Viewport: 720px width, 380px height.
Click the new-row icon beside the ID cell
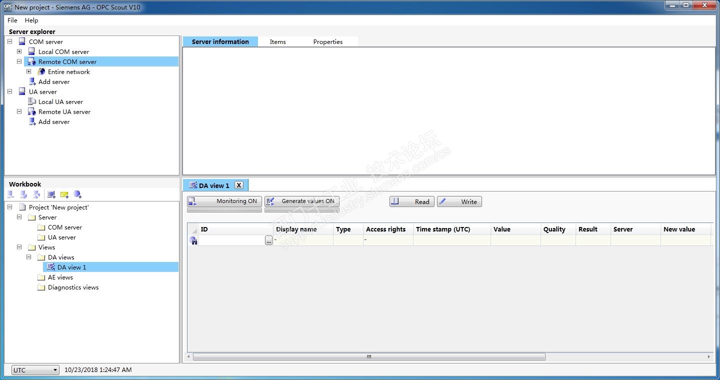coord(193,240)
